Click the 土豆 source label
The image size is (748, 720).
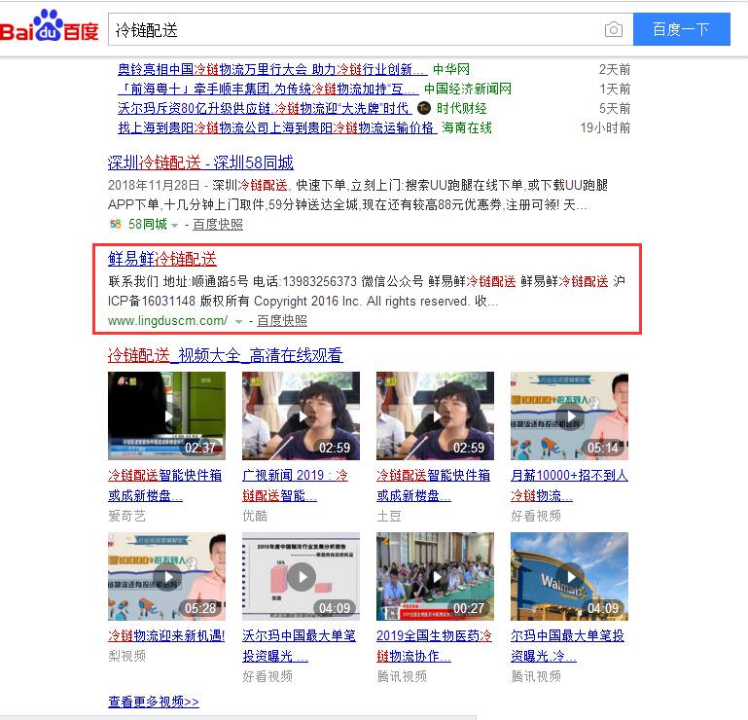coord(389,516)
